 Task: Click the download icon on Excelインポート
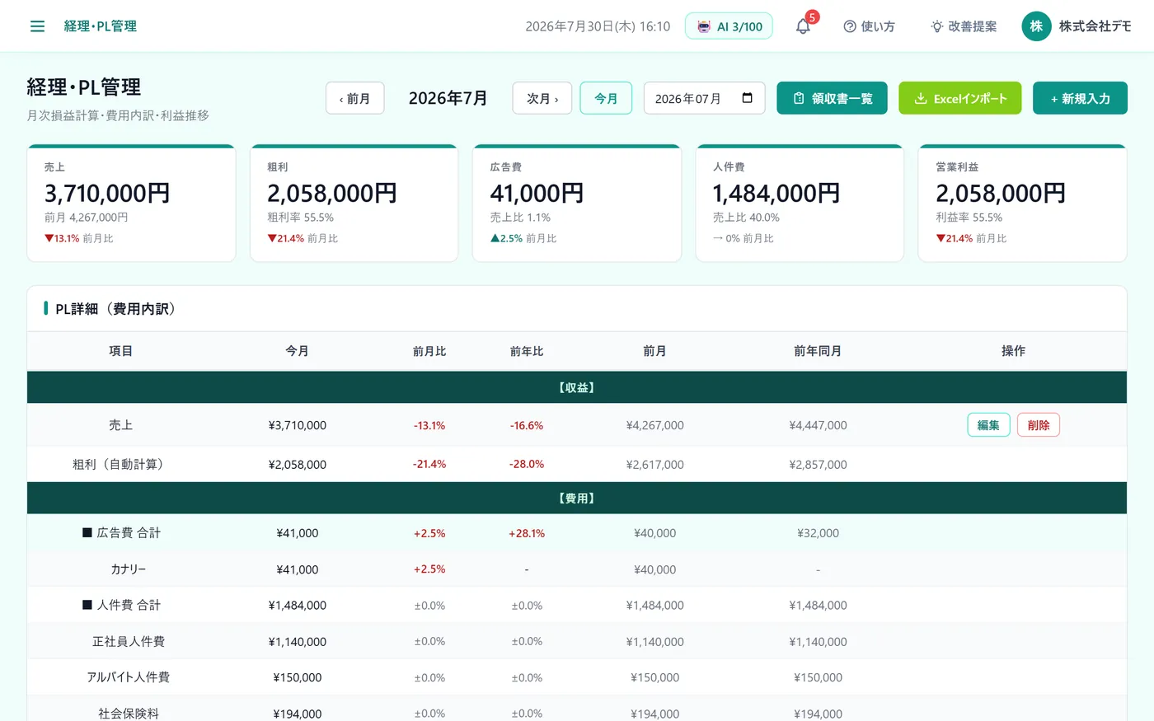[921, 98]
